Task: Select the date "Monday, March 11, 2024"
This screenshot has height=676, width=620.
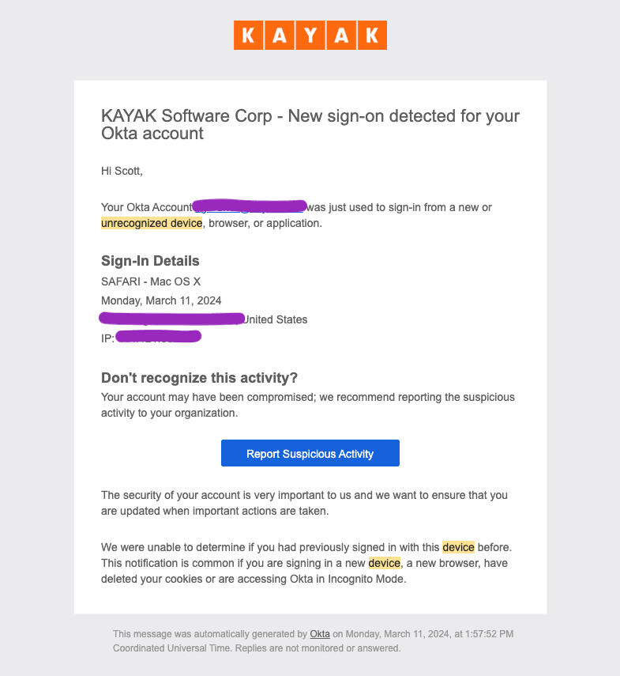Action: tap(161, 300)
